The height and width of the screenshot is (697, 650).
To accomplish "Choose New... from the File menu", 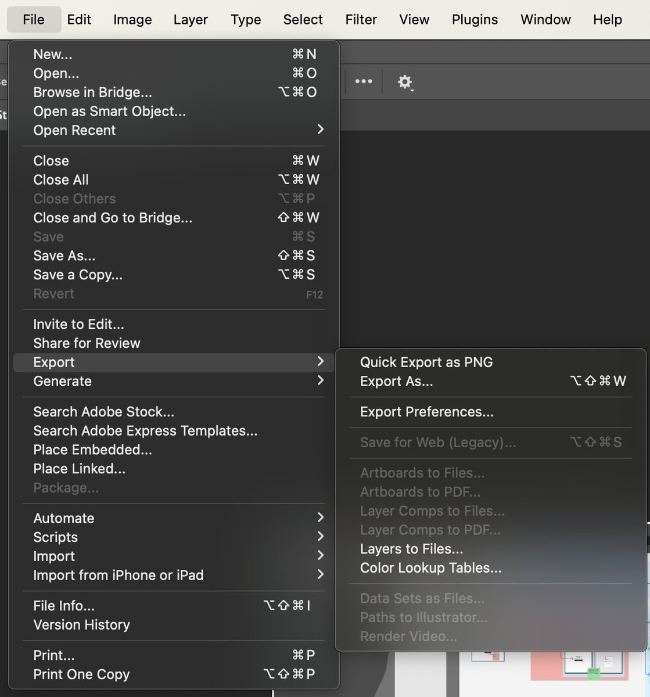I will [x=174, y=54].
